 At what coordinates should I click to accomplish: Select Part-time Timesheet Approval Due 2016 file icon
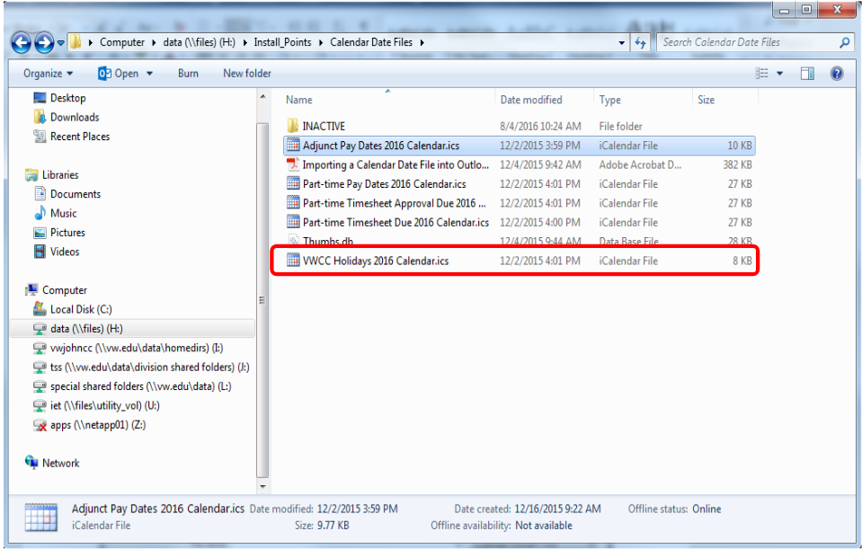(293, 203)
